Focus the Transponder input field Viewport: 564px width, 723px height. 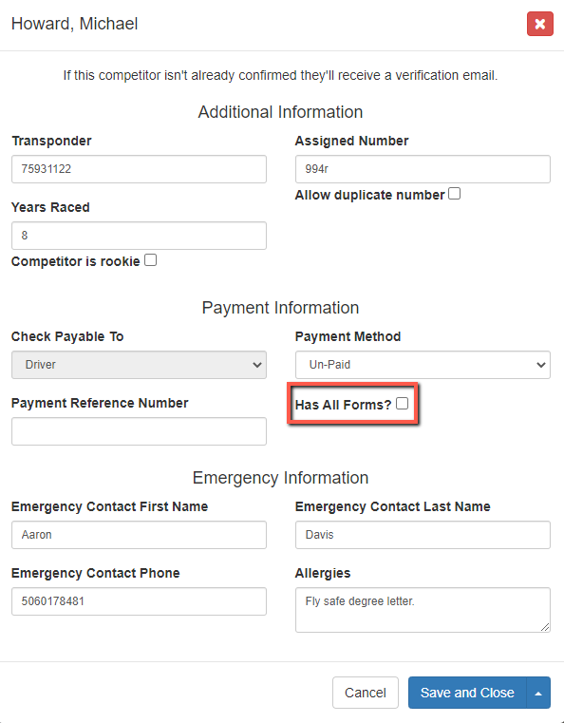coord(140,169)
